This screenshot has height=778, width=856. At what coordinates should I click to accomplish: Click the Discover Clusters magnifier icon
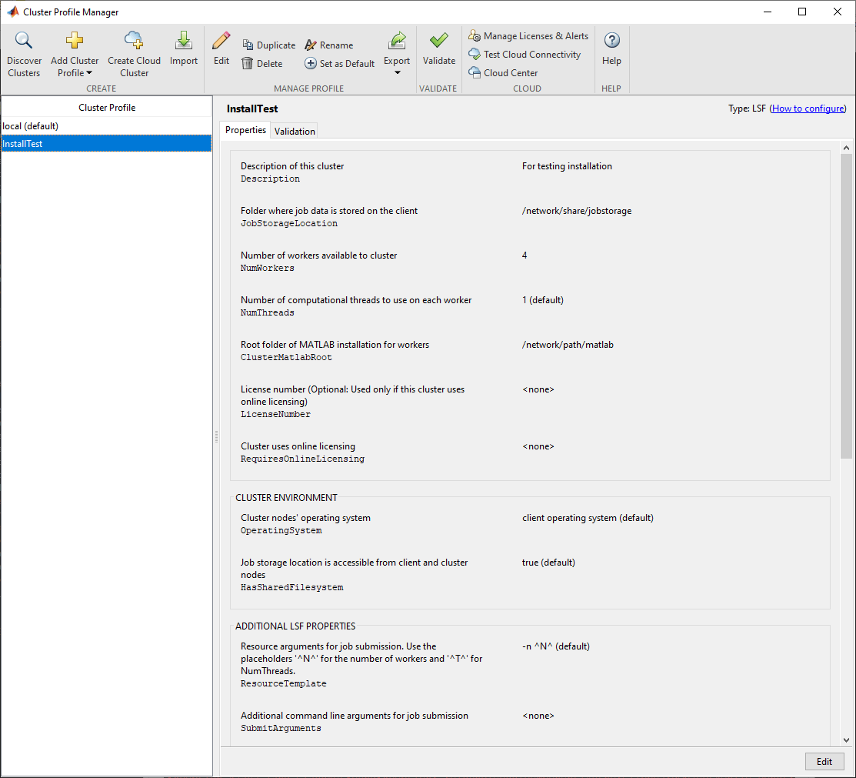coord(24,41)
